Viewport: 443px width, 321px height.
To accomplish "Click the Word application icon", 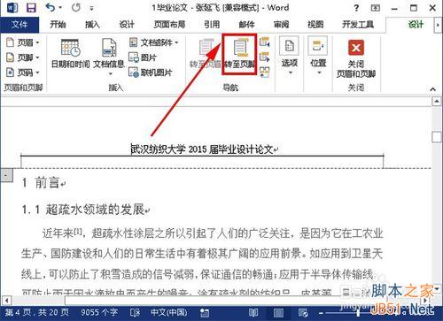I will coord(12,8).
